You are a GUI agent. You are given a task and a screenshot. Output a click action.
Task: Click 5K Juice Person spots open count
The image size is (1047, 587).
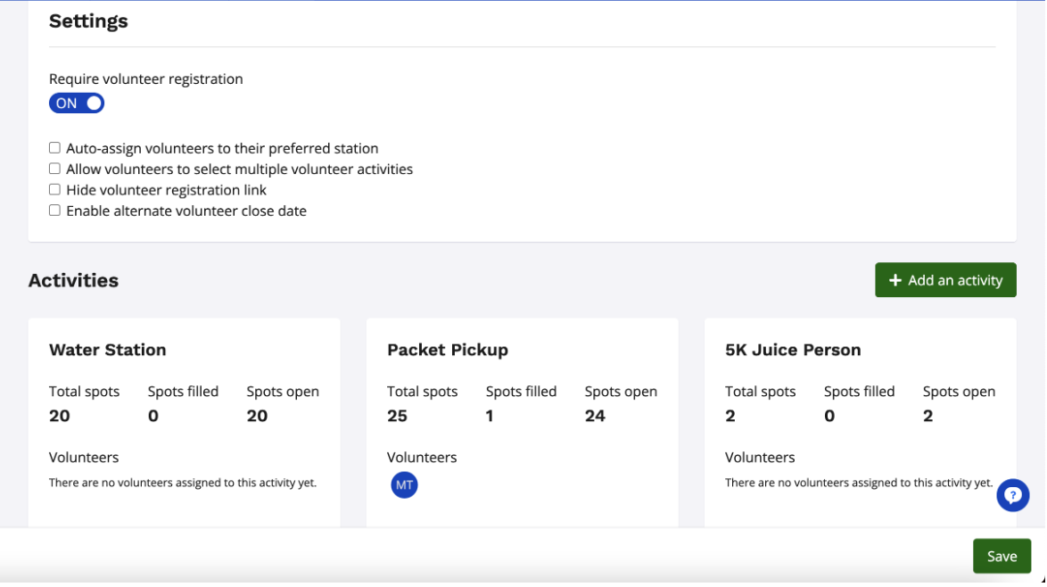[927, 416]
